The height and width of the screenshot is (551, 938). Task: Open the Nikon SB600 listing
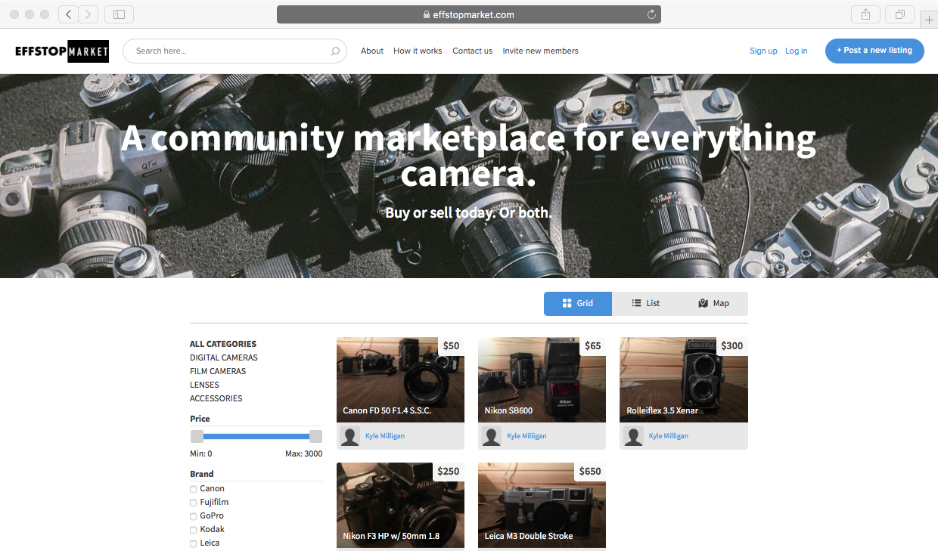point(542,379)
